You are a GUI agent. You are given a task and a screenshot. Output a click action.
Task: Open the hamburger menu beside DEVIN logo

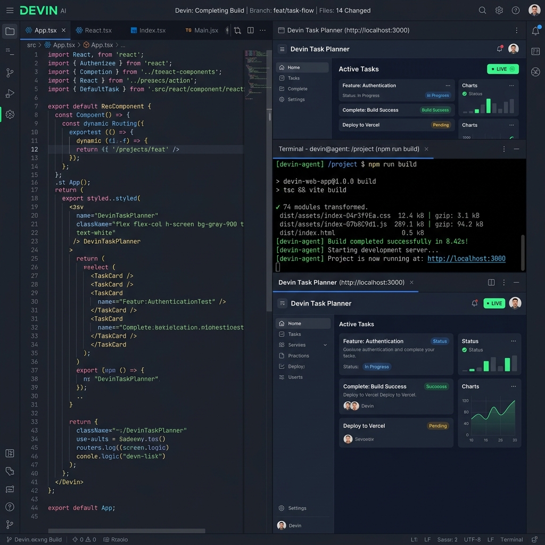pos(10,11)
